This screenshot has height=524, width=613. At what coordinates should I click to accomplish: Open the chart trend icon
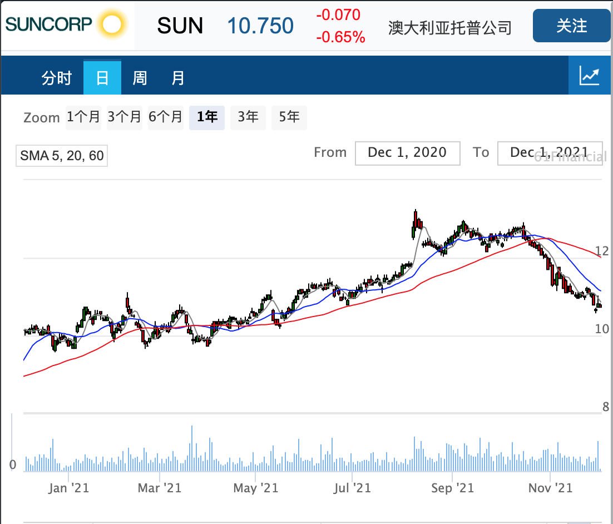(589, 75)
